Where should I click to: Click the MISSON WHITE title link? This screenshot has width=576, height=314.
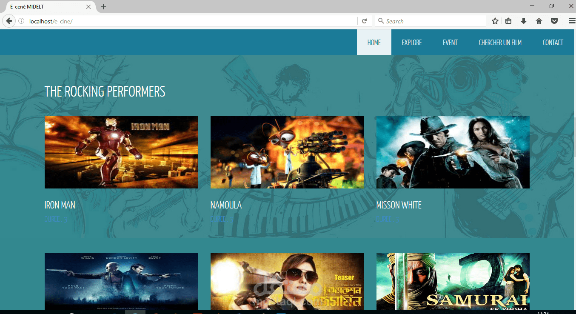(x=399, y=205)
